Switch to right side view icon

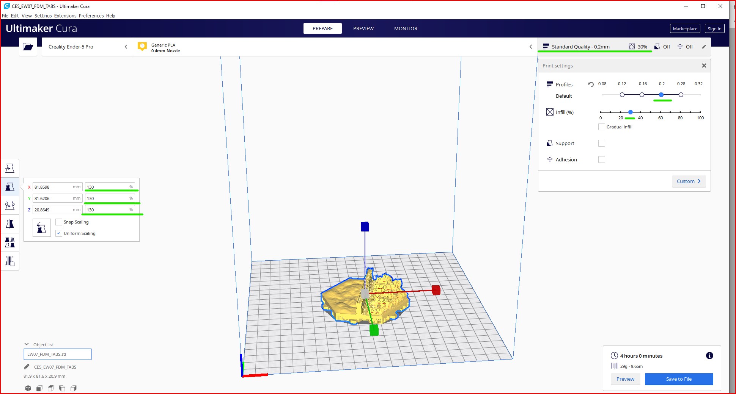74,388
